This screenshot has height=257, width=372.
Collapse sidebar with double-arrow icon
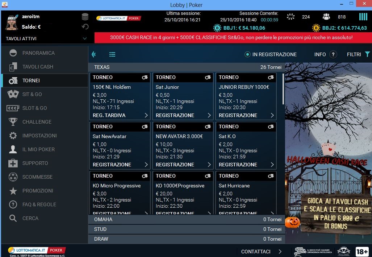[x=94, y=54]
